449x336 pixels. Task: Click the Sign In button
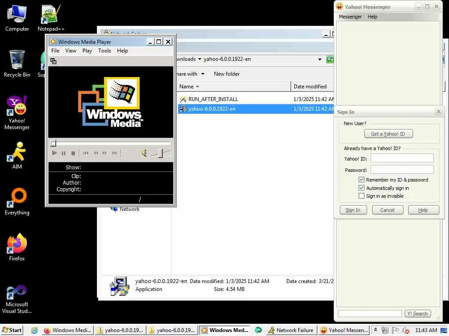pos(353,210)
